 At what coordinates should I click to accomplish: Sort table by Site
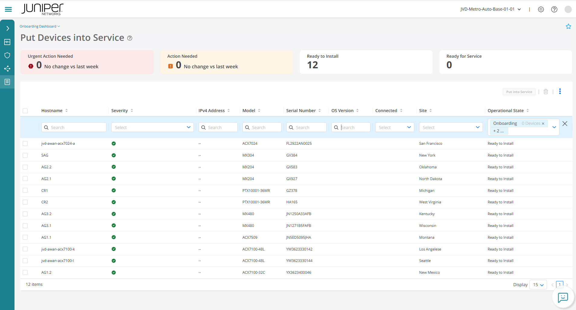pos(431,111)
